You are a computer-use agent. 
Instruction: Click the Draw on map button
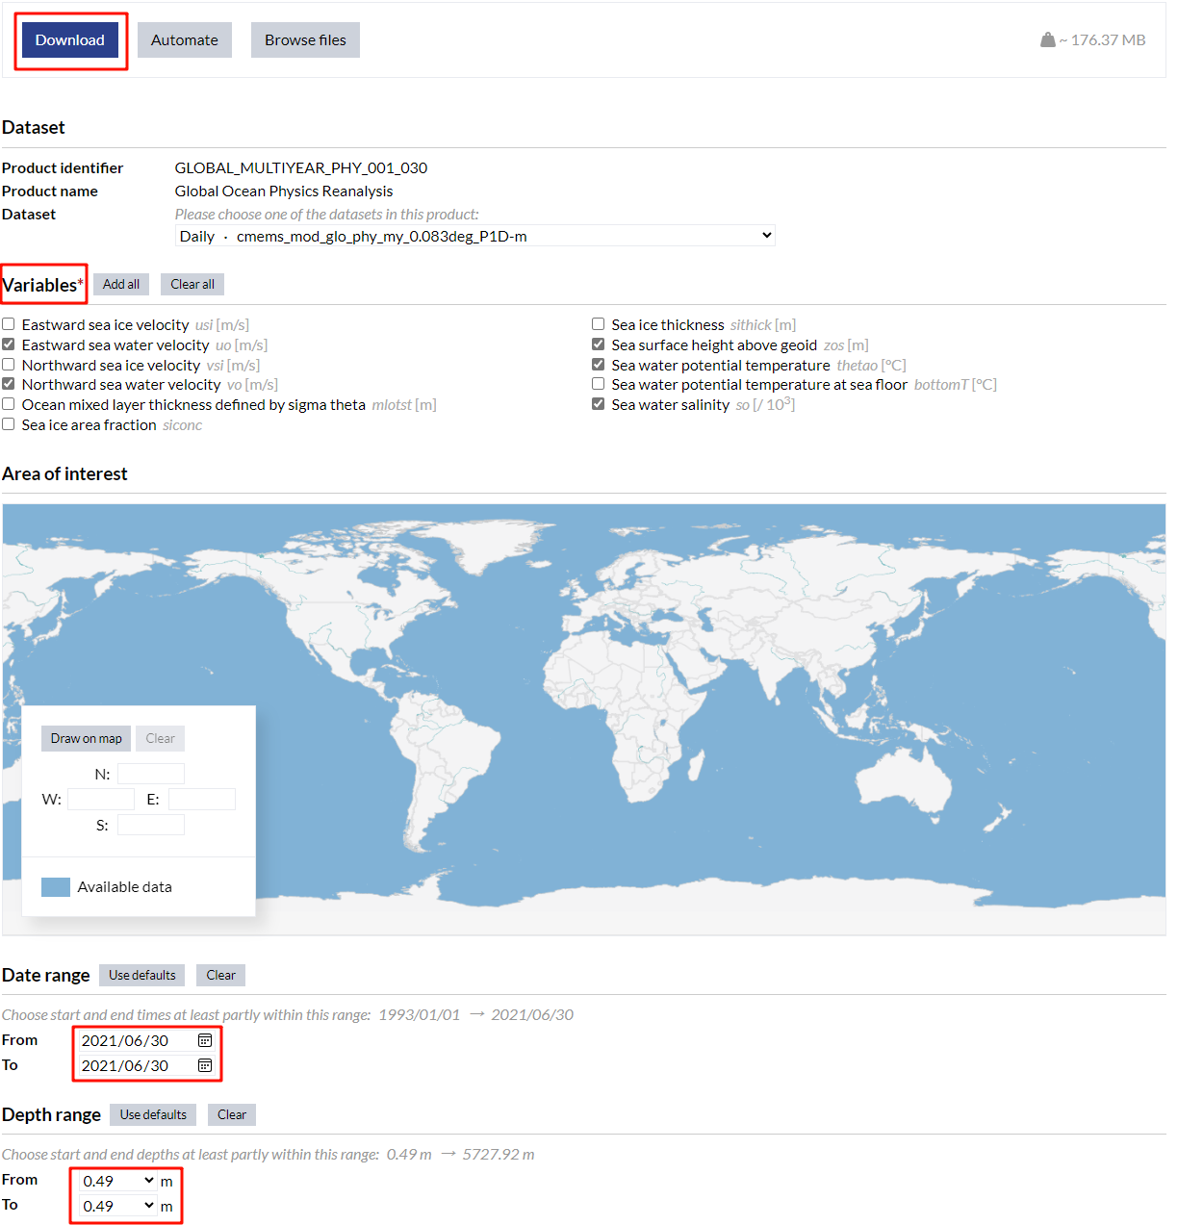(x=87, y=739)
